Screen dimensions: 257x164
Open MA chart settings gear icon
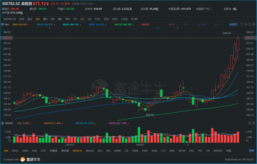(253, 24)
